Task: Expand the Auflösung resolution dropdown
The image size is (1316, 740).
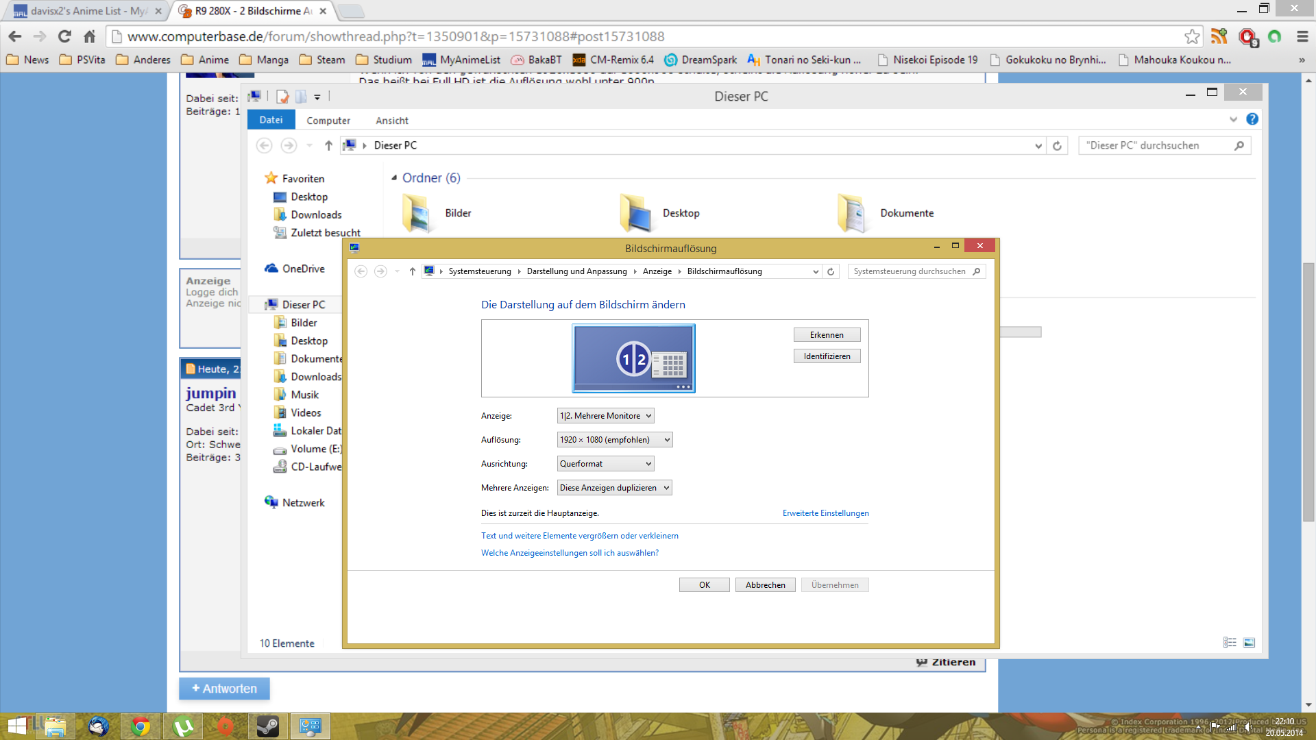Action: tap(614, 440)
